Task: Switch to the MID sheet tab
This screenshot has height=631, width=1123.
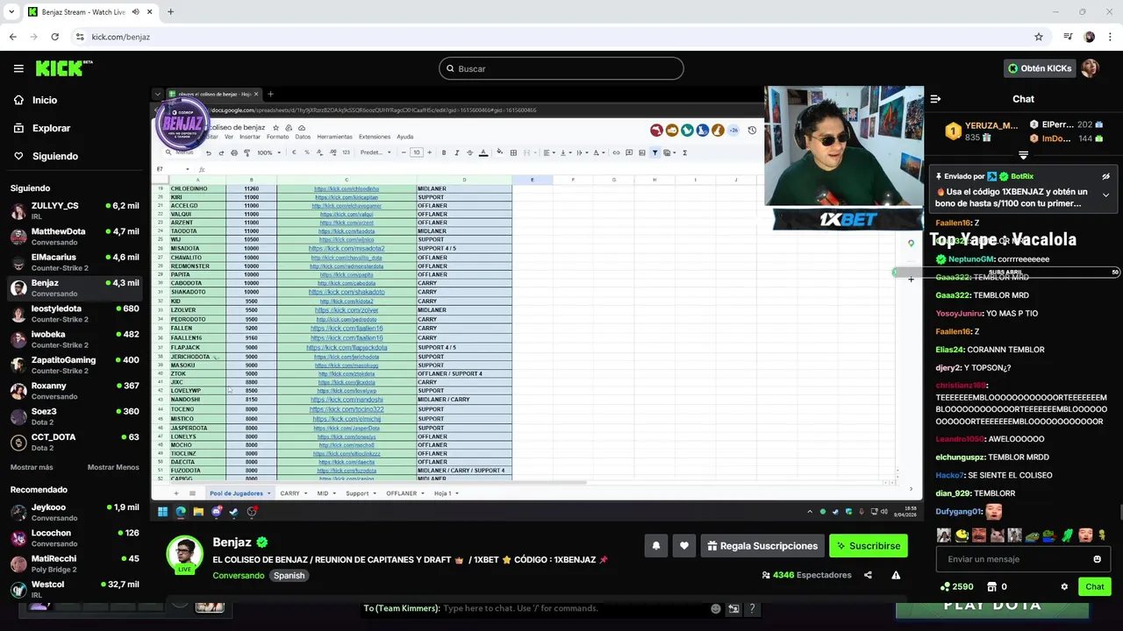Action: pos(325,493)
